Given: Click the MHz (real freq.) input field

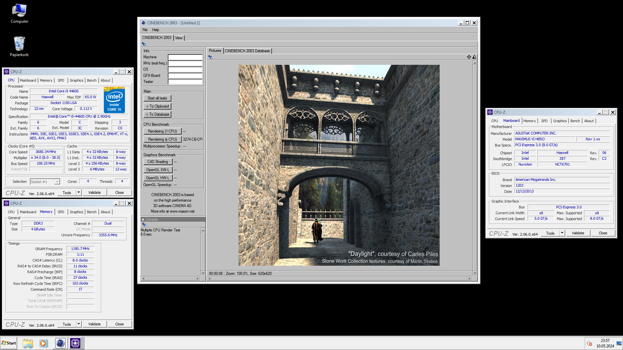Looking at the screenshot, I should [x=185, y=63].
